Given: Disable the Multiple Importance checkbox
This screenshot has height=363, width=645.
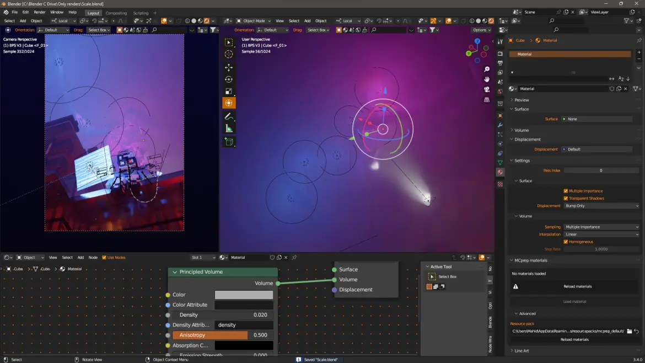Looking at the screenshot, I should 565,190.
